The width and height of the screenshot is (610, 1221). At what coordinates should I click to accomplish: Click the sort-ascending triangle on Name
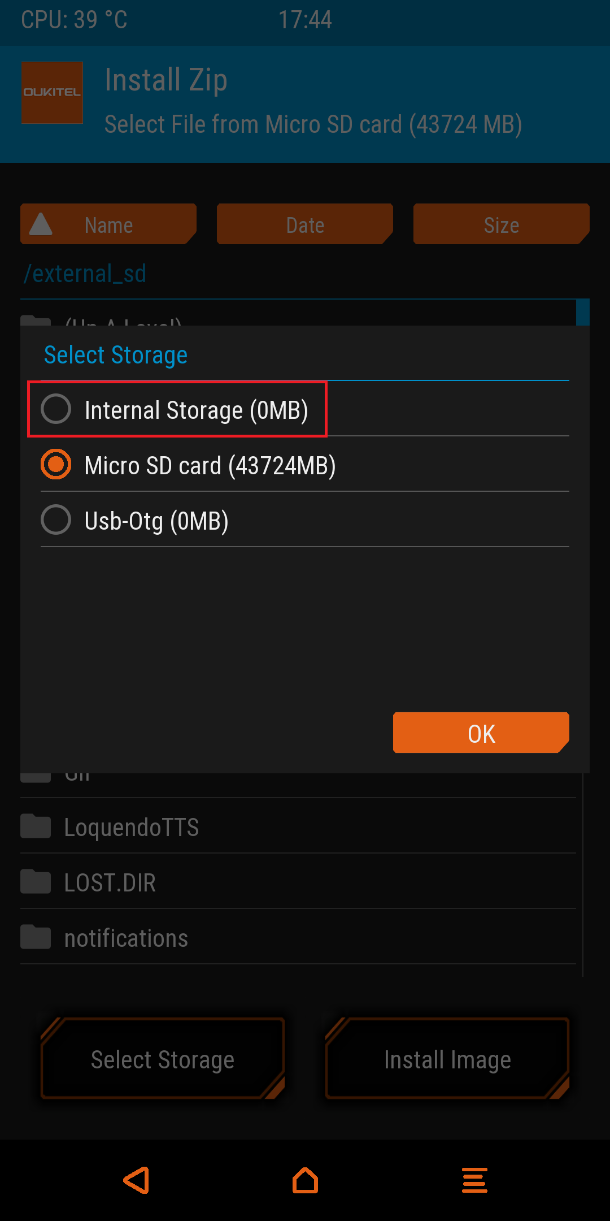coord(41,224)
